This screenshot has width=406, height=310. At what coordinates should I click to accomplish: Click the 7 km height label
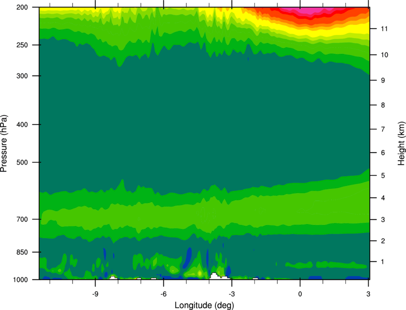[383, 129]
